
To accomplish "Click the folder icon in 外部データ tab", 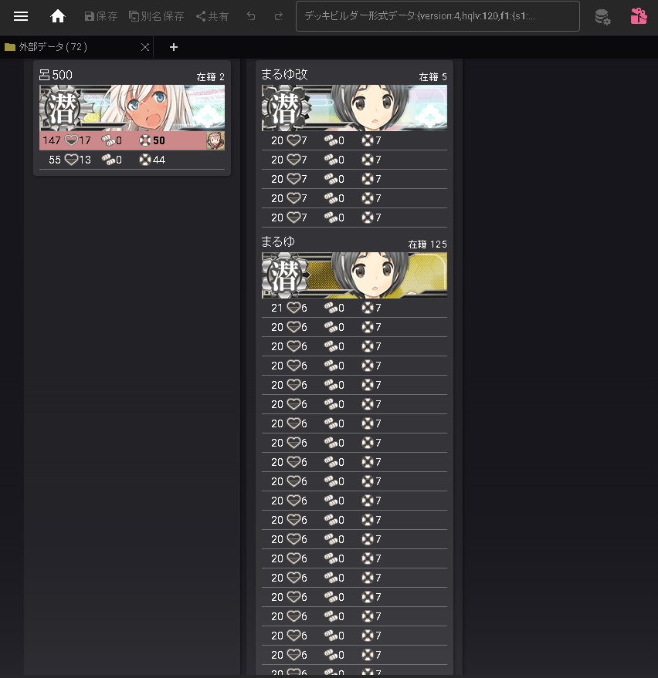I will (x=10, y=47).
